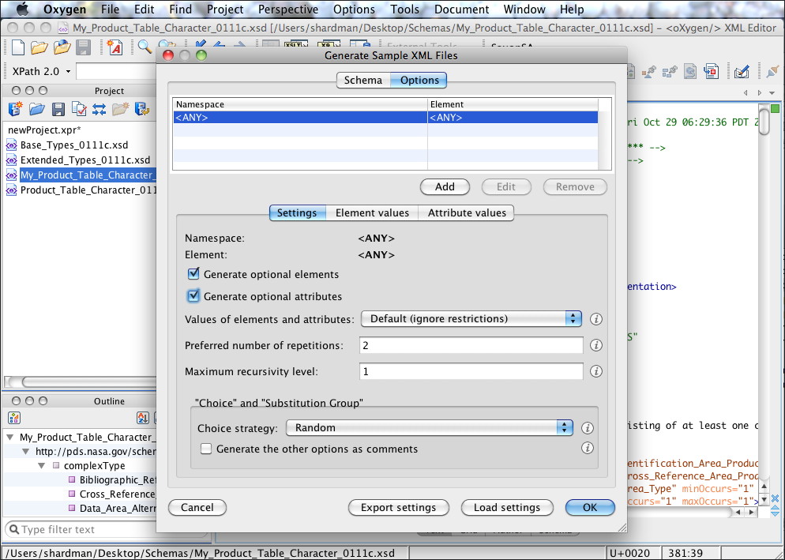
Task: Click the info icon beside Generate other options as comments
Action: click(x=588, y=448)
